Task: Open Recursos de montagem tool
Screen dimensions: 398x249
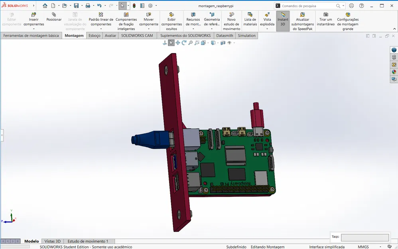Action: (x=193, y=19)
